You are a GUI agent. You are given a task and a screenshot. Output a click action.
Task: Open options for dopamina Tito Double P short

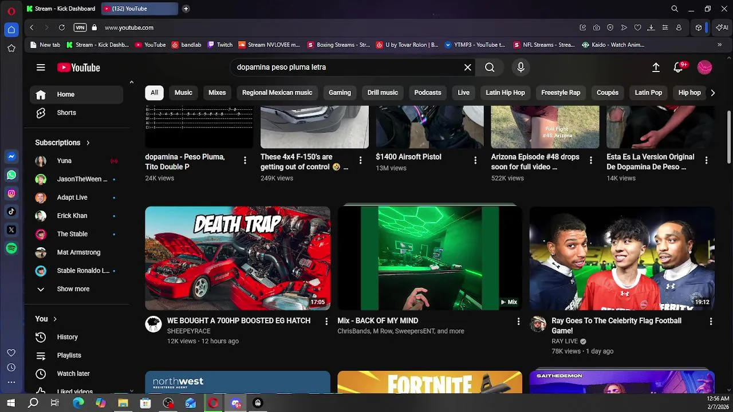click(x=245, y=161)
